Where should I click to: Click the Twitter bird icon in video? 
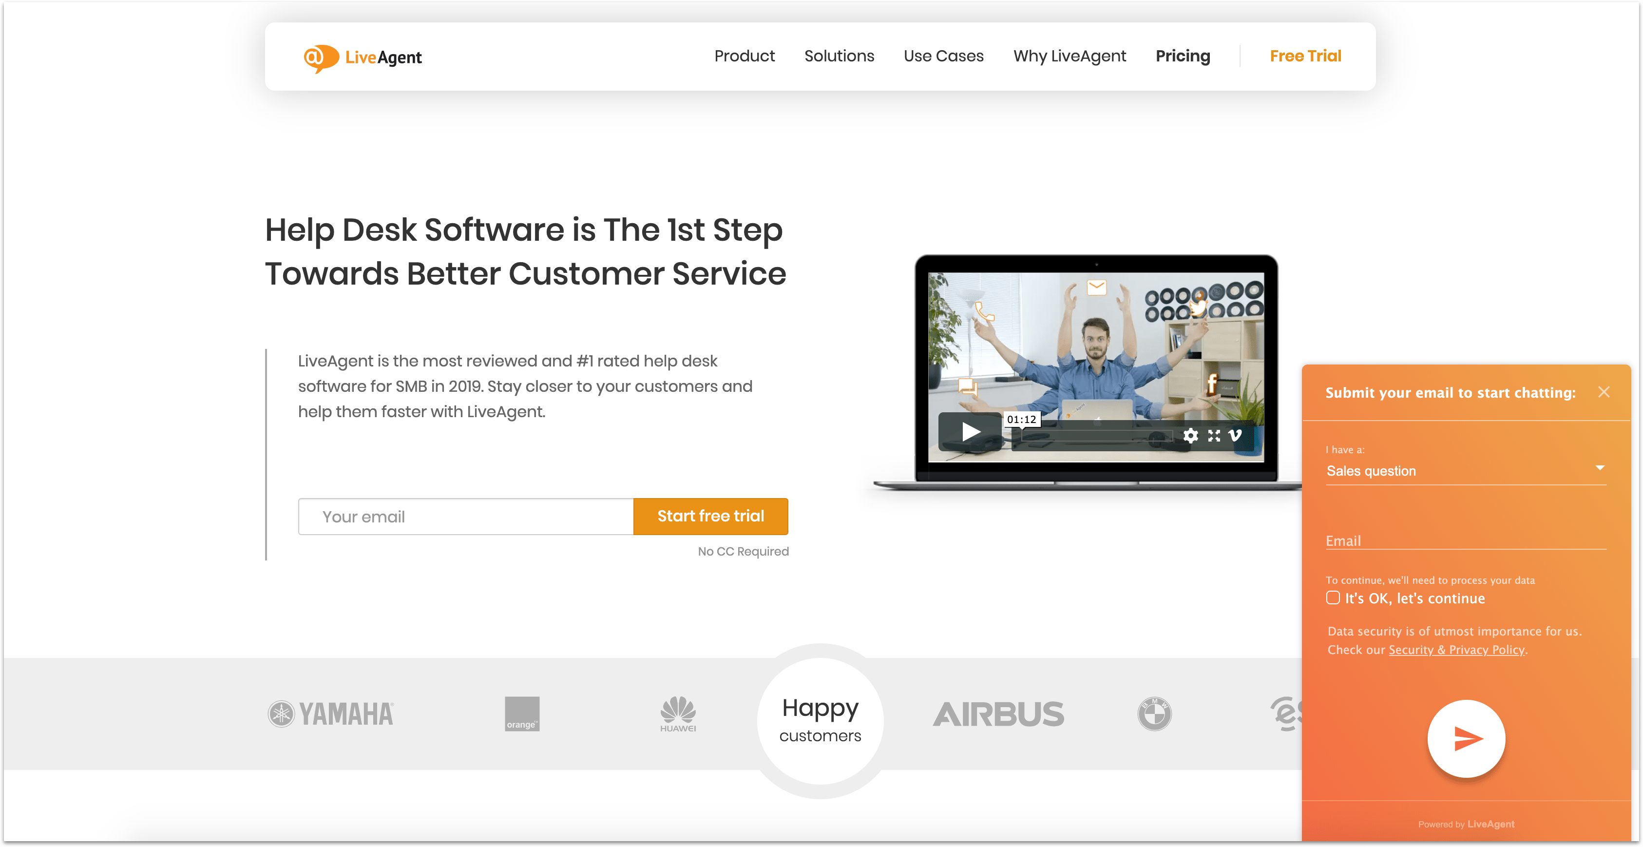pyautogui.click(x=1198, y=307)
